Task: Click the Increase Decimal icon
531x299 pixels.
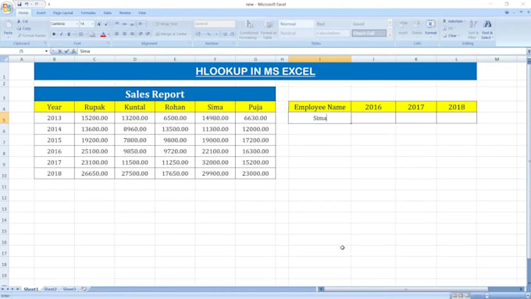Action: 225,34
